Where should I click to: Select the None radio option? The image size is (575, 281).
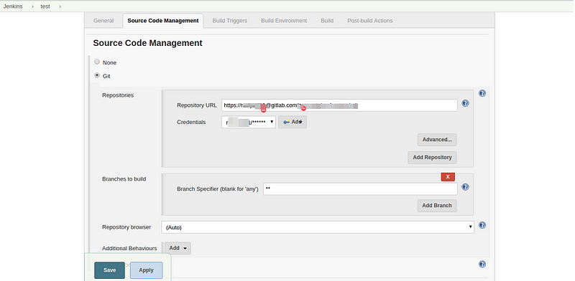[x=97, y=62]
